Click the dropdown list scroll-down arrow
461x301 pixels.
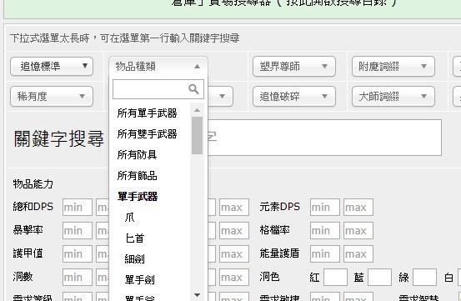coord(197,295)
